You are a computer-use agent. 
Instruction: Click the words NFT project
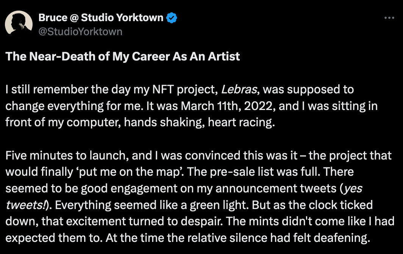184,90
